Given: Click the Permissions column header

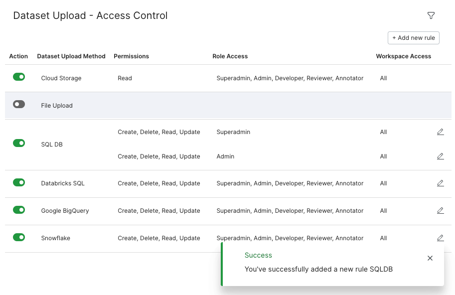Looking at the screenshot, I should [131, 56].
